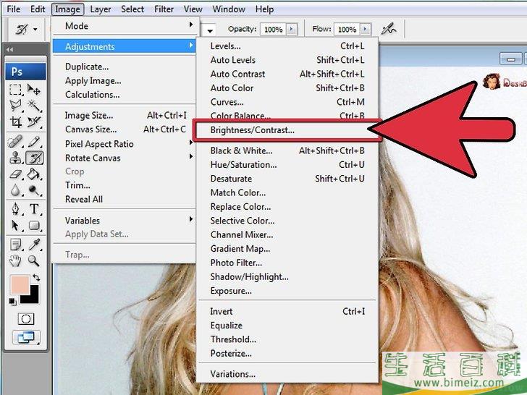The height and width of the screenshot is (395, 527).
Task: Enable airbrush option in options bar
Action: click(389, 30)
